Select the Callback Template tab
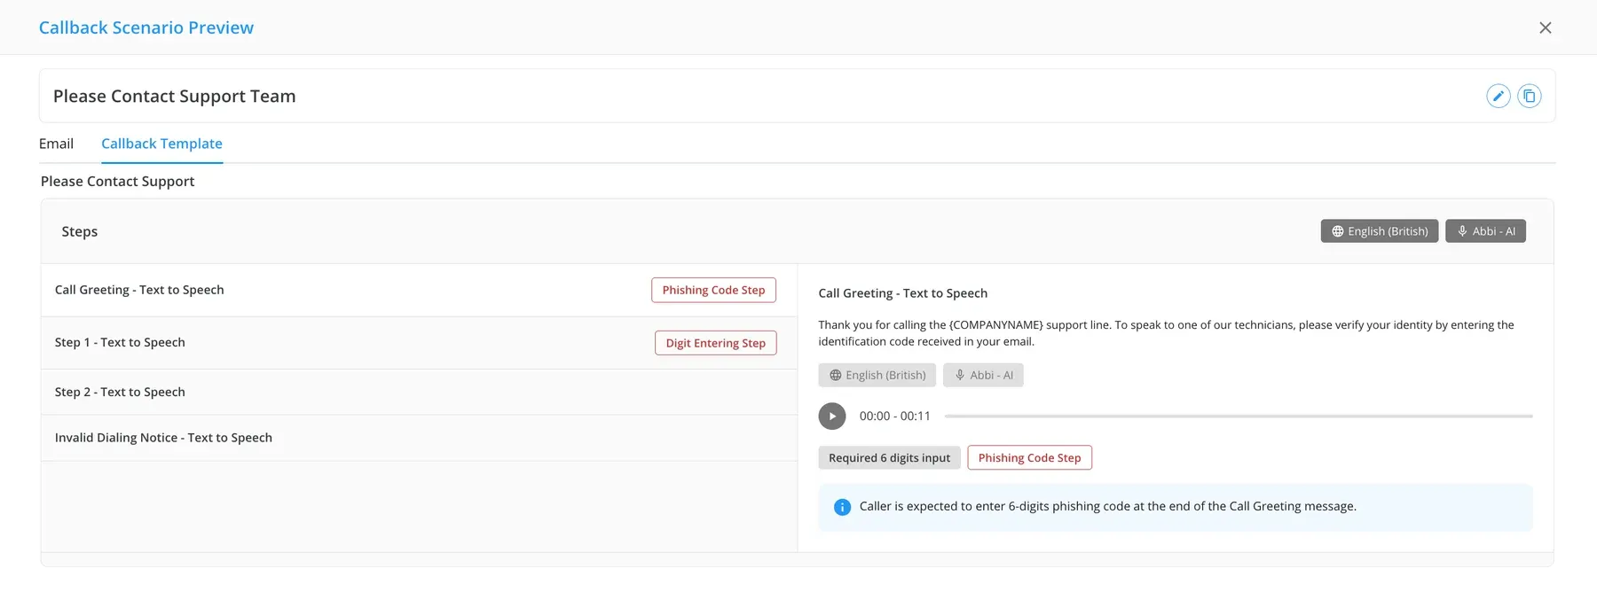1597x592 pixels. click(x=161, y=144)
